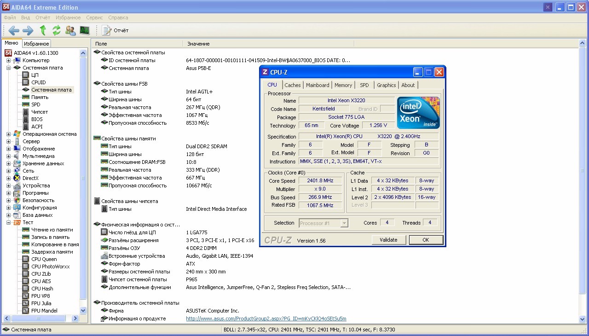Select ACPI in the sidebar tree
Viewport: 589px width, 336px height.
(x=37, y=127)
